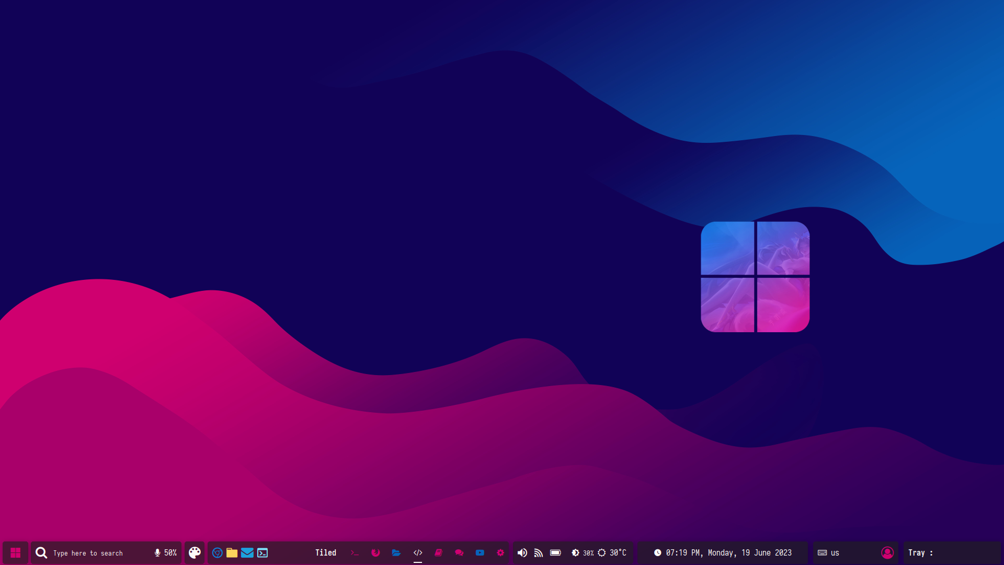
Task: Open the color palette theme picker
Action: (195, 552)
